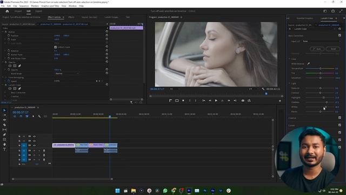Switch to the Lumetri Scopes tab
This screenshot has height=195, width=346.
[x=111, y=17]
